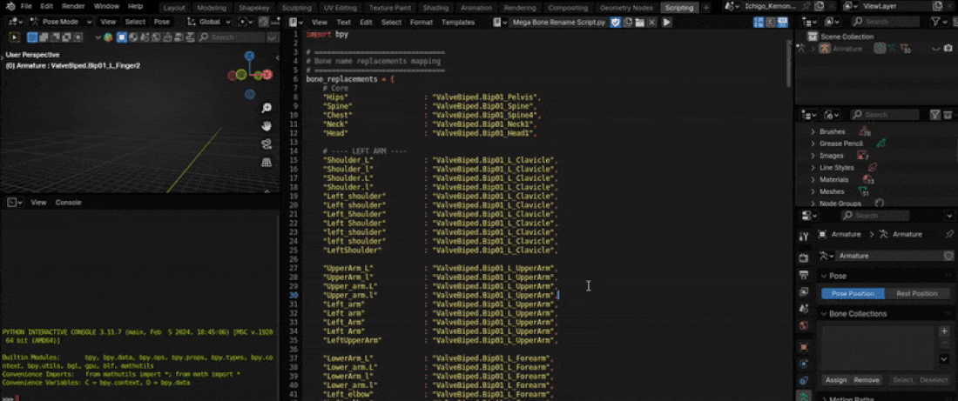The height and width of the screenshot is (401, 958).
Task: Open Render menu
Action: 73,6
